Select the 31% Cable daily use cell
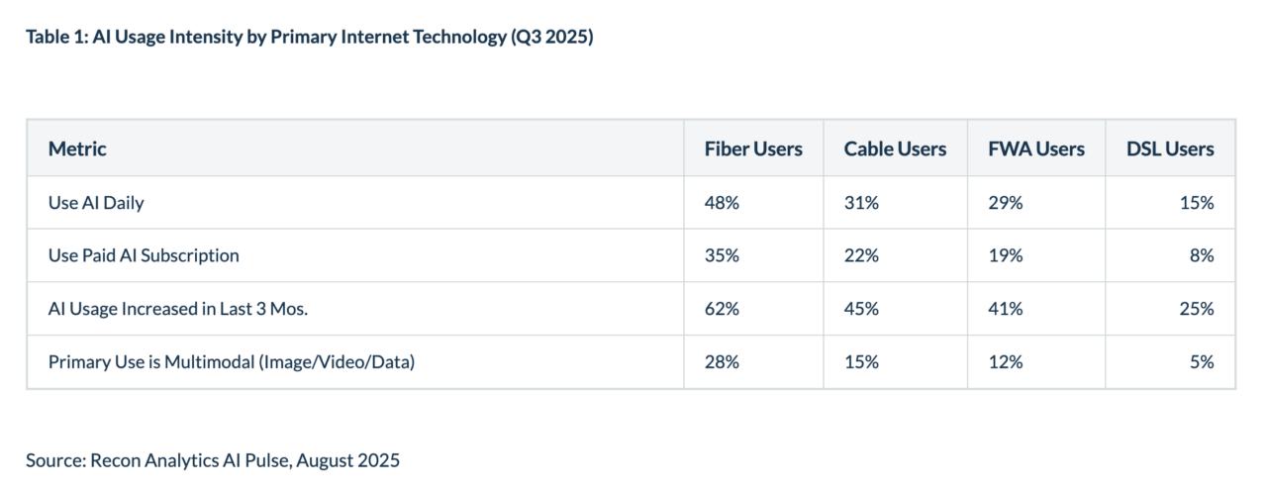1267x491 pixels. click(x=861, y=203)
